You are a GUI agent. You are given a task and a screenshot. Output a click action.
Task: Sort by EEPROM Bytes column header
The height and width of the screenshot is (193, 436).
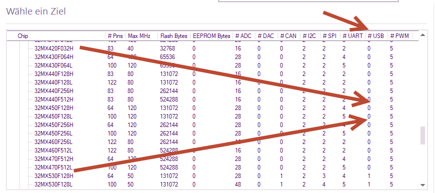211,36
